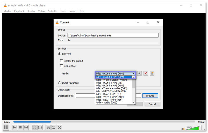Click total duration 02:02 label

[x=201, y=122]
